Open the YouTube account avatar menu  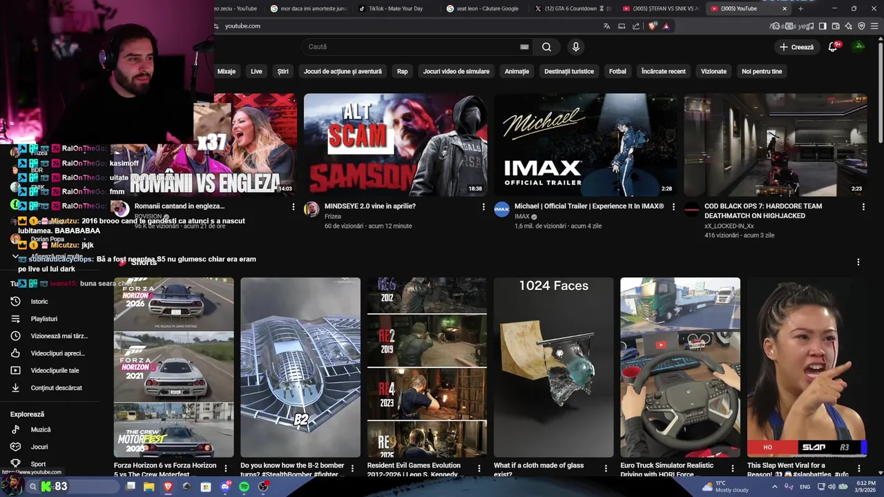(x=858, y=47)
